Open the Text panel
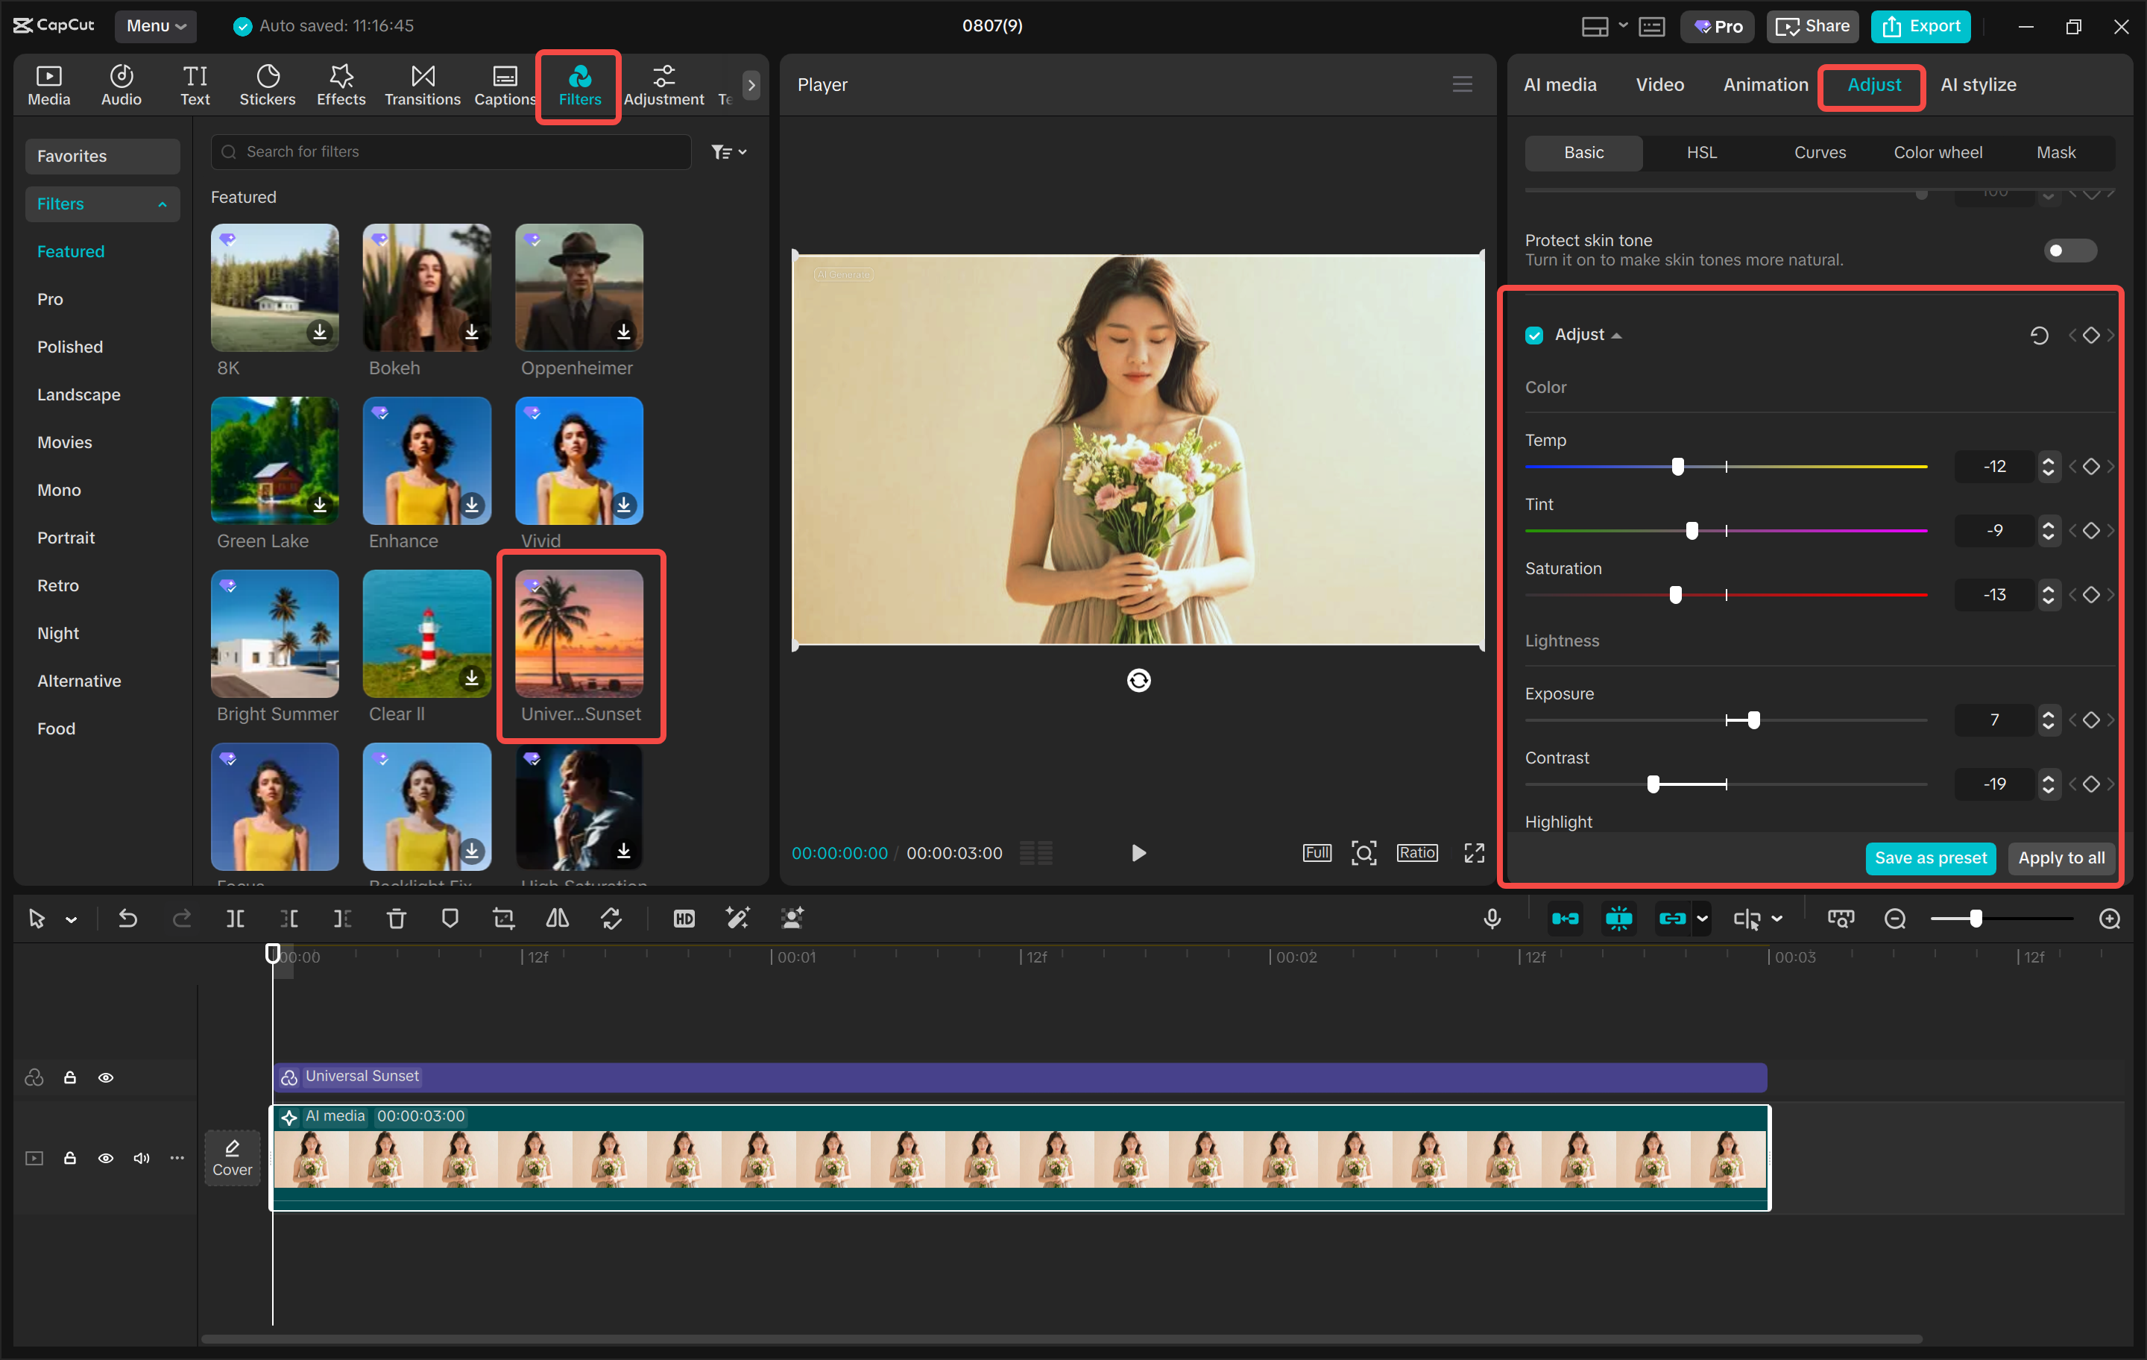 coord(195,86)
